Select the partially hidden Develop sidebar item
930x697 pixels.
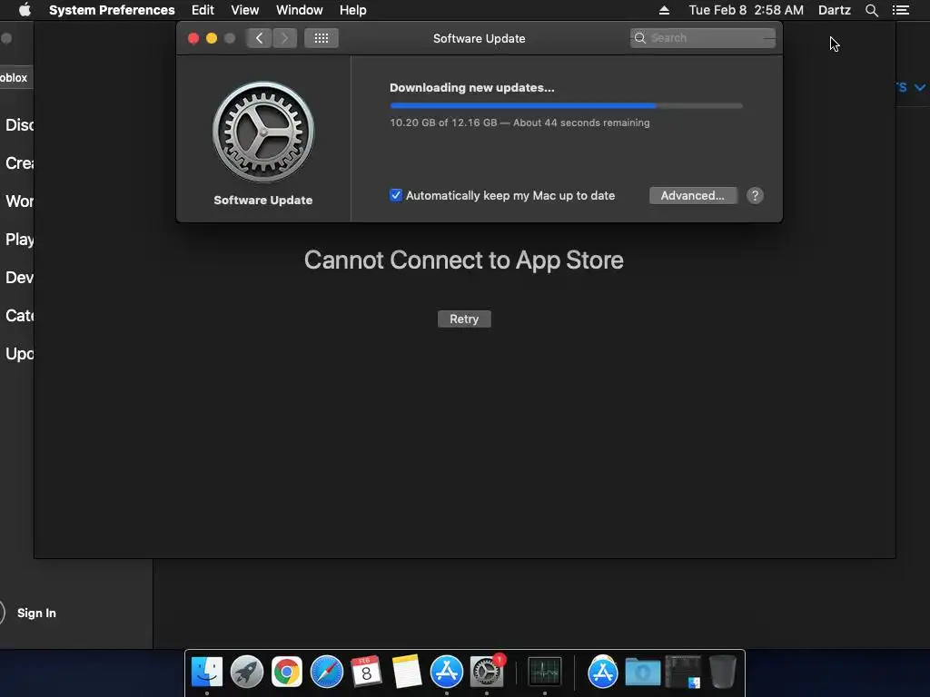[x=19, y=278]
